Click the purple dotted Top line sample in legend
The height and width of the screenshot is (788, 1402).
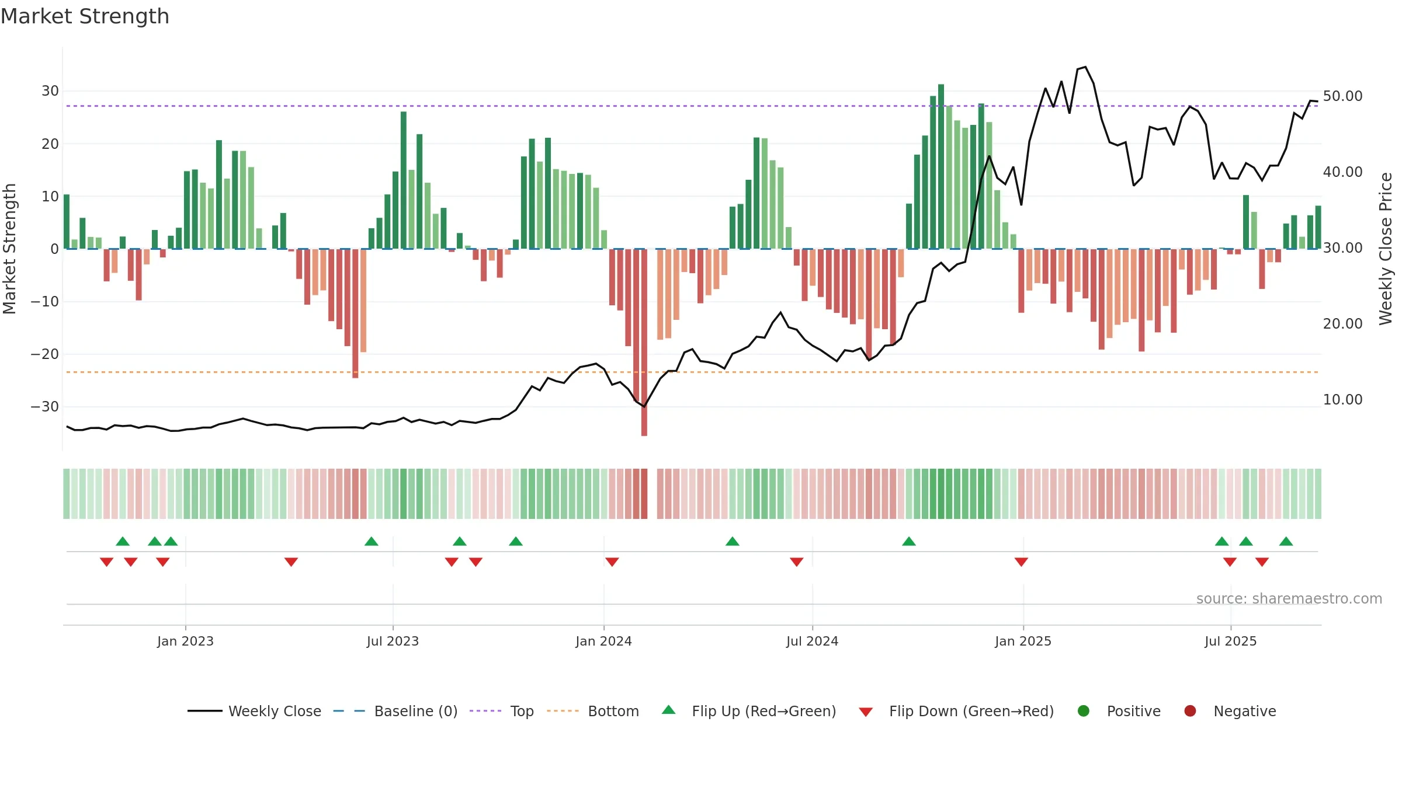pos(485,711)
